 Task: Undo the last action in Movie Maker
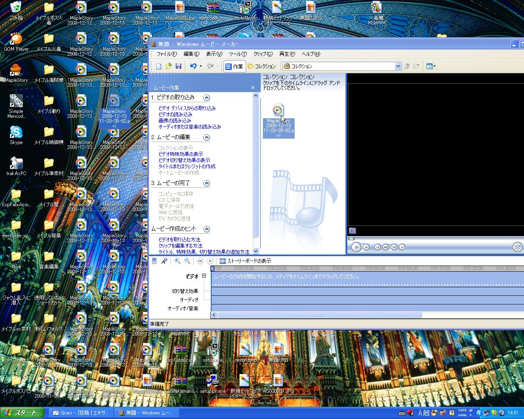pos(193,66)
